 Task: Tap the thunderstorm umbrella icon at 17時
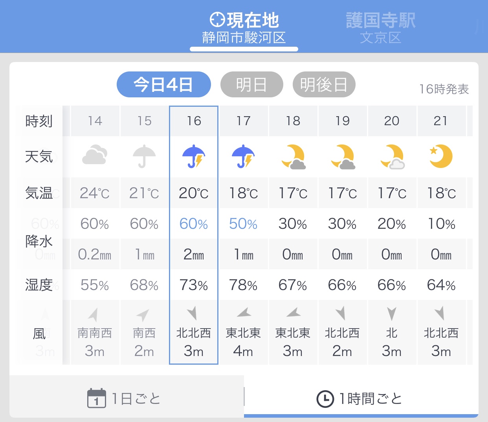pyautogui.click(x=243, y=156)
